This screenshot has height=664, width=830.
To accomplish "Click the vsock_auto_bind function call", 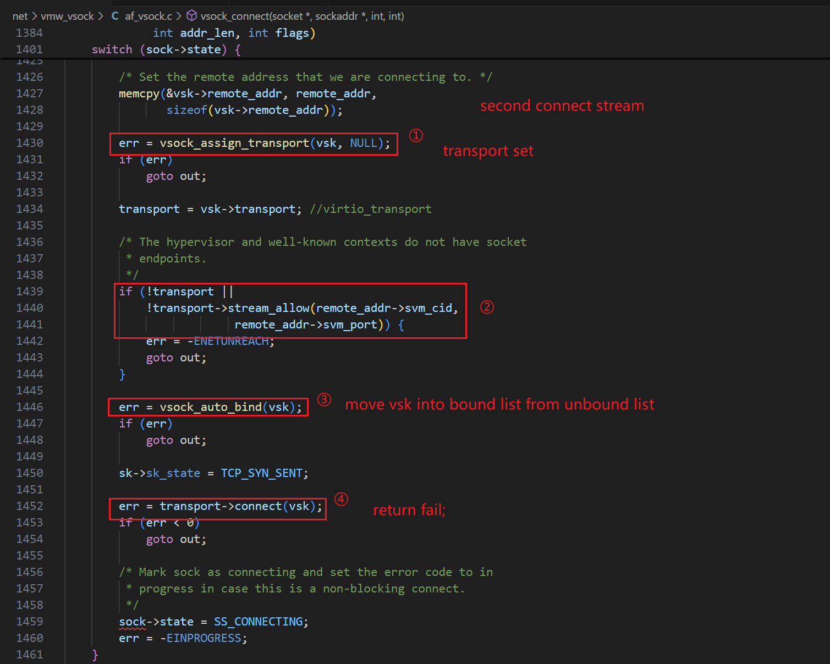I will coord(210,407).
